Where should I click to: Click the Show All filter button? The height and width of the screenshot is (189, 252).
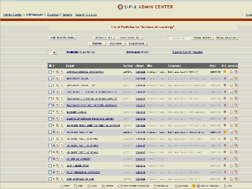point(179,38)
